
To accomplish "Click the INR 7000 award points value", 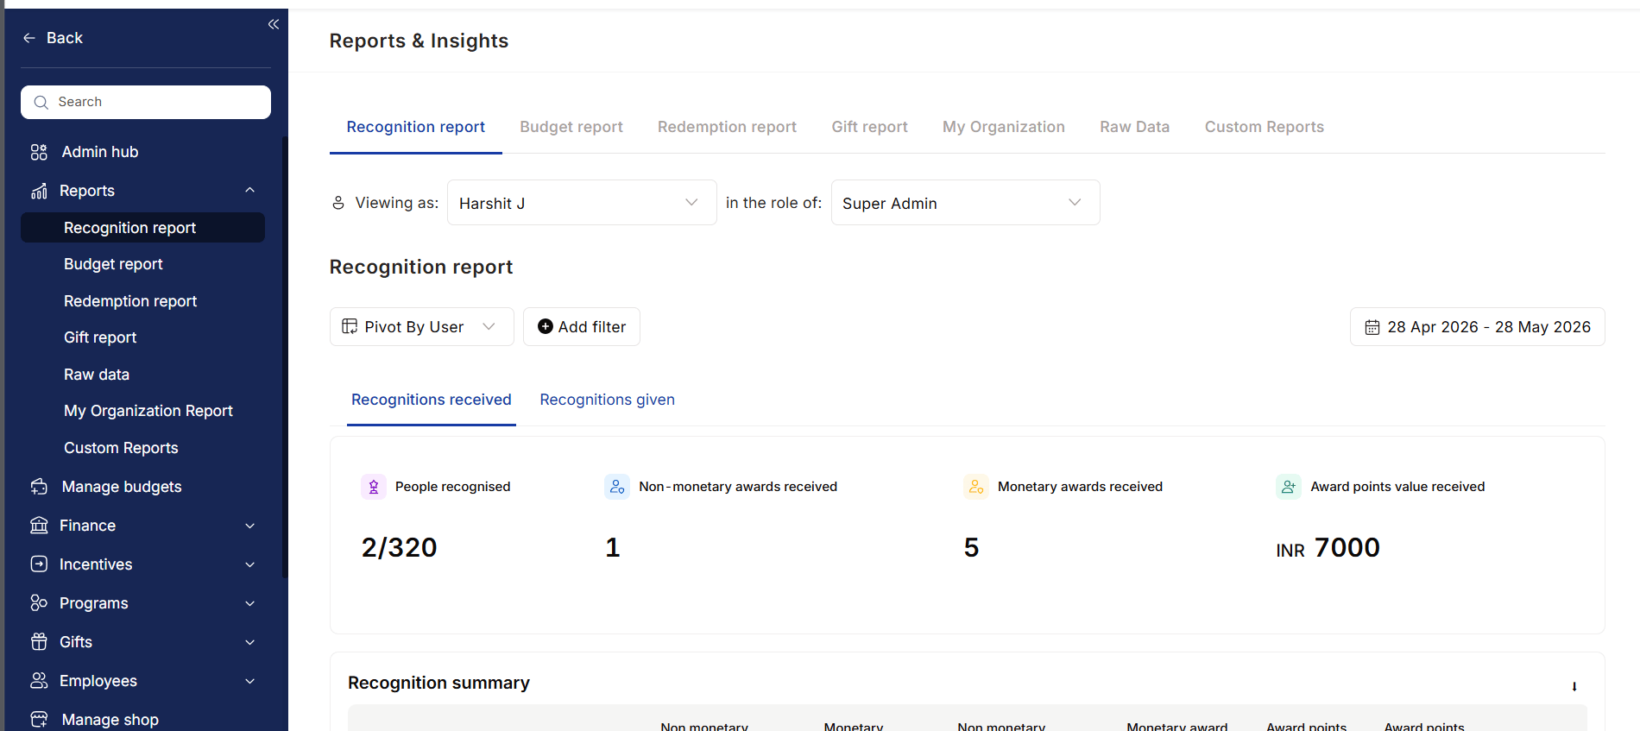I will point(1328,547).
